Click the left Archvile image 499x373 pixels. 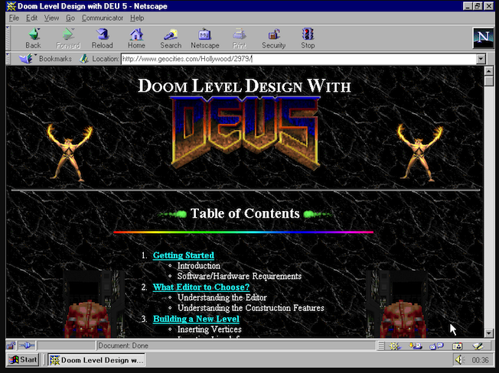(x=70, y=153)
